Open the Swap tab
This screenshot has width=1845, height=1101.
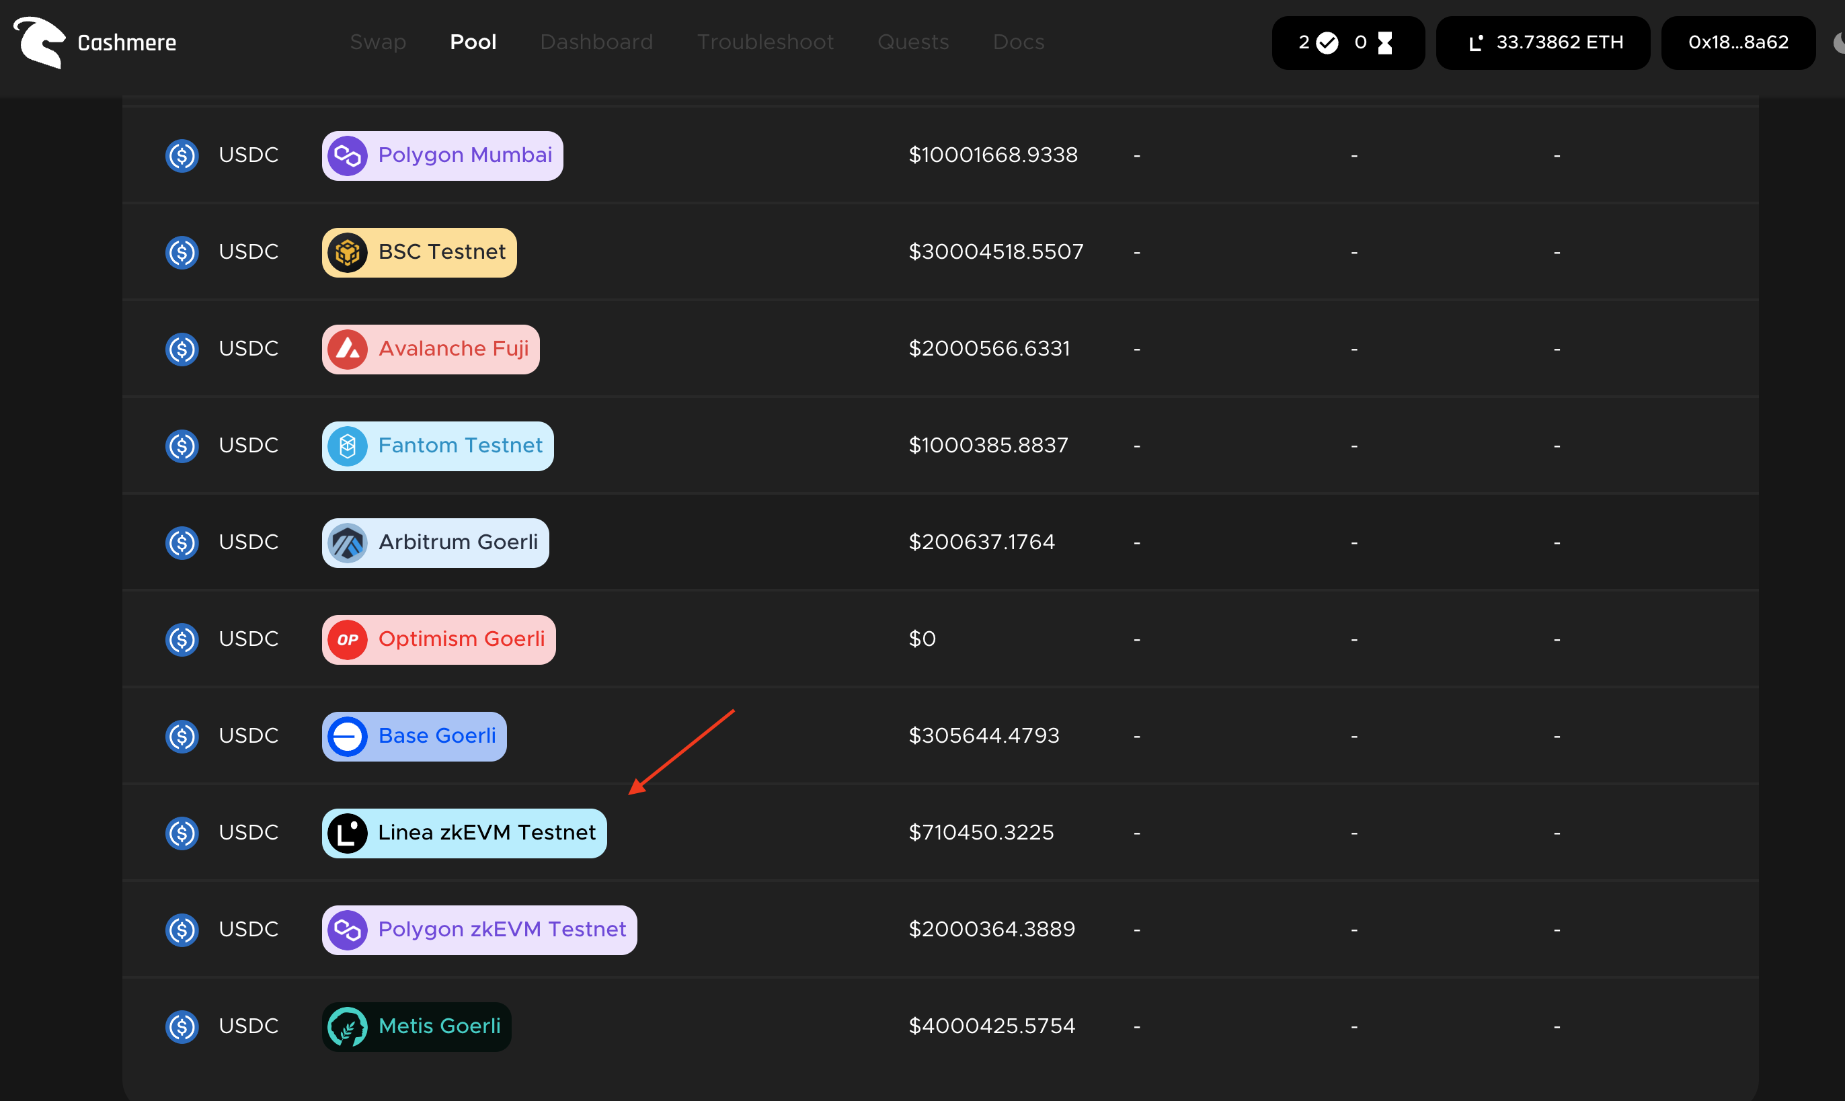click(378, 42)
